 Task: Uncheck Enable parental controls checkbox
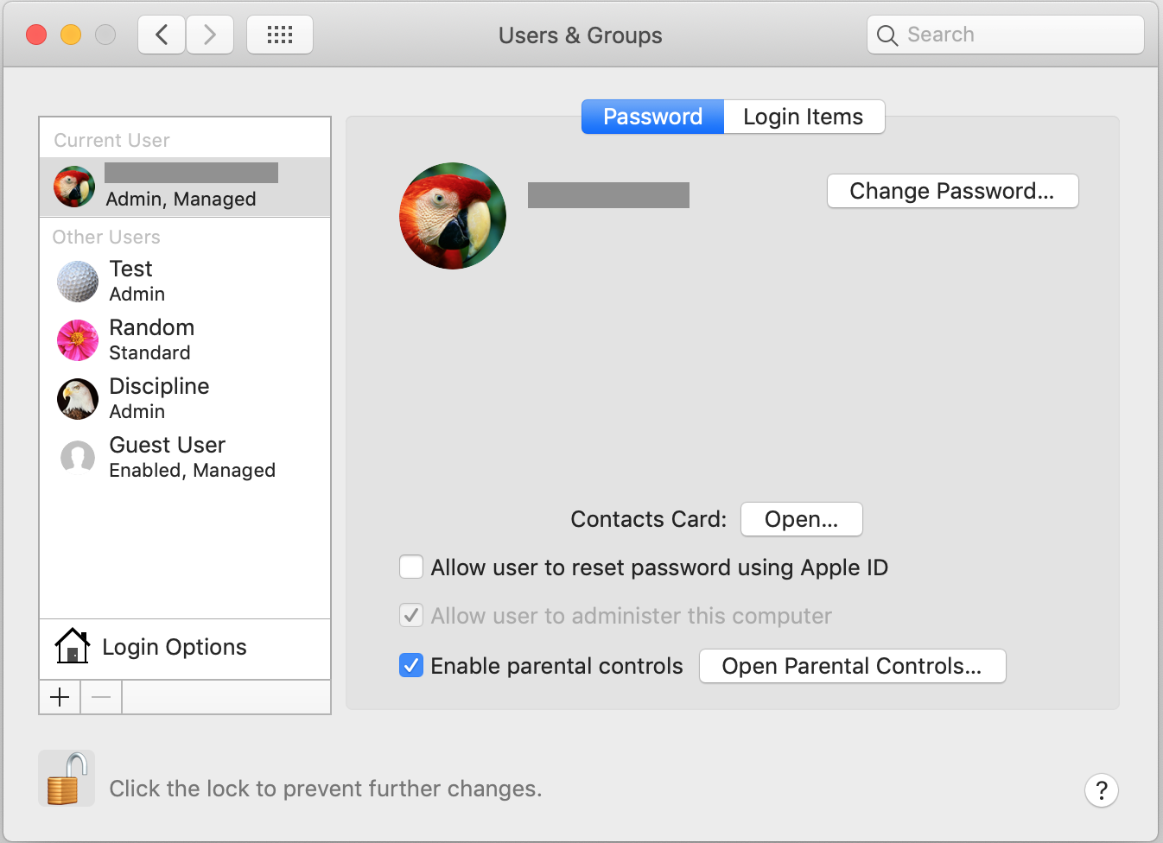[411, 665]
